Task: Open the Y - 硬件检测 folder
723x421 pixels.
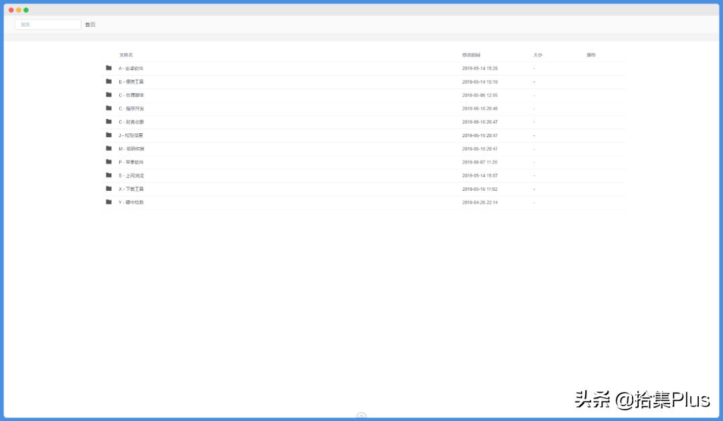Action: (131, 202)
